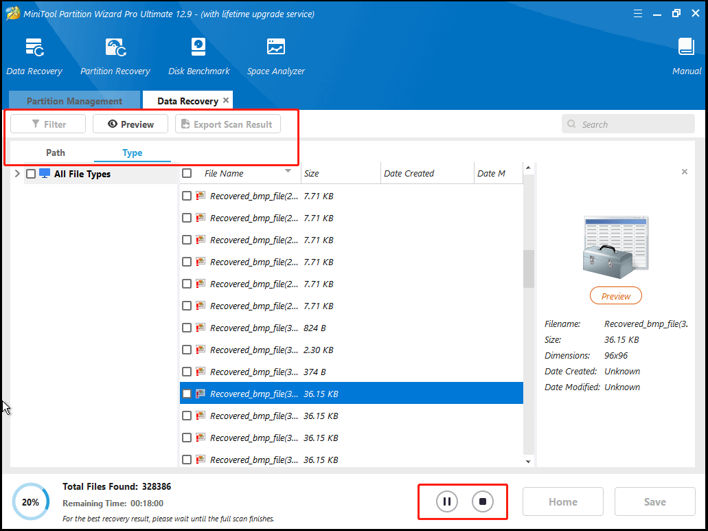Screen dimensions: 708x531
Task: Sort by the Date Created column header
Action: coord(426,173)
